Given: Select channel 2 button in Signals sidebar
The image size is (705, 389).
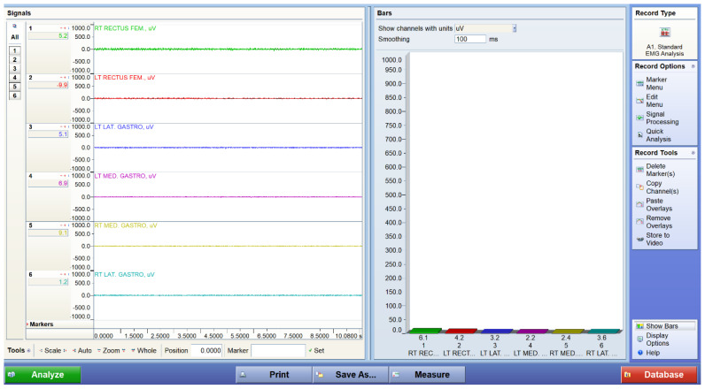Looking at the screenshot, I should [15, 59].
